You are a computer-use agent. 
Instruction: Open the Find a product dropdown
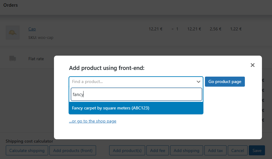tap(136, 81)
